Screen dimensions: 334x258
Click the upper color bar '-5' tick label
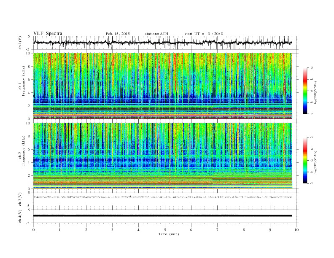click(311, 91)
